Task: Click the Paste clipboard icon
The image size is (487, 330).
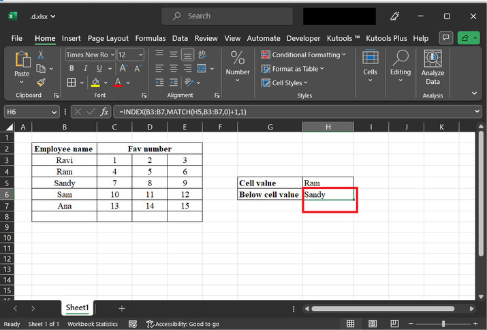Action: coord(22,63)
